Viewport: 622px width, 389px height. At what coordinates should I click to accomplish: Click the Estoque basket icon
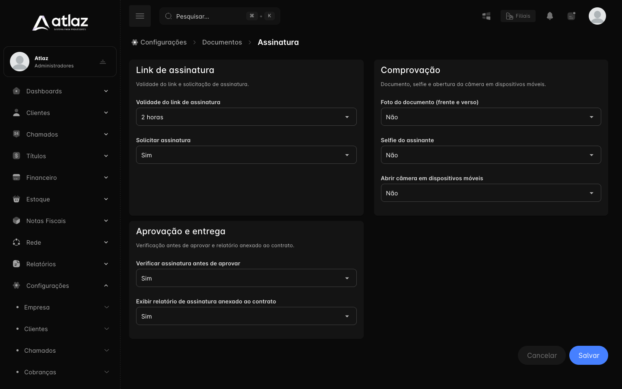coord(16,199)
